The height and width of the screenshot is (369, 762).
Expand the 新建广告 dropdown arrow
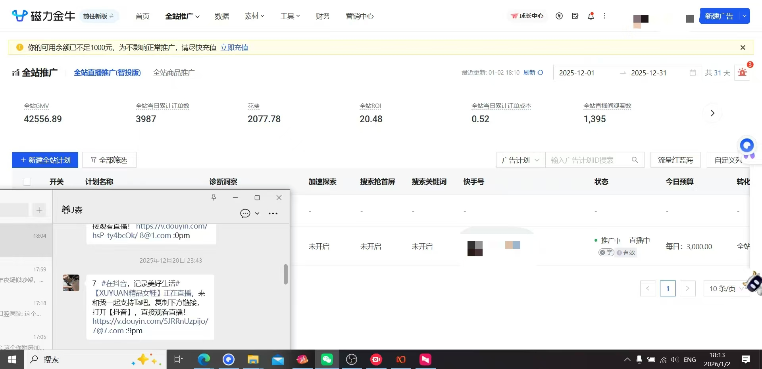point(744,16)
